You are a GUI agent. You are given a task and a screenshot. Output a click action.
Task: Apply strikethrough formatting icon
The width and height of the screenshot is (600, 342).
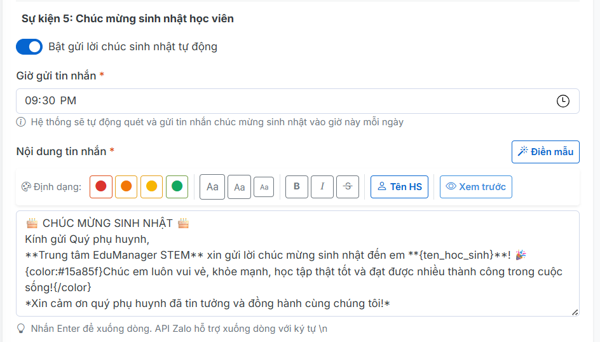tap(348, 187)
